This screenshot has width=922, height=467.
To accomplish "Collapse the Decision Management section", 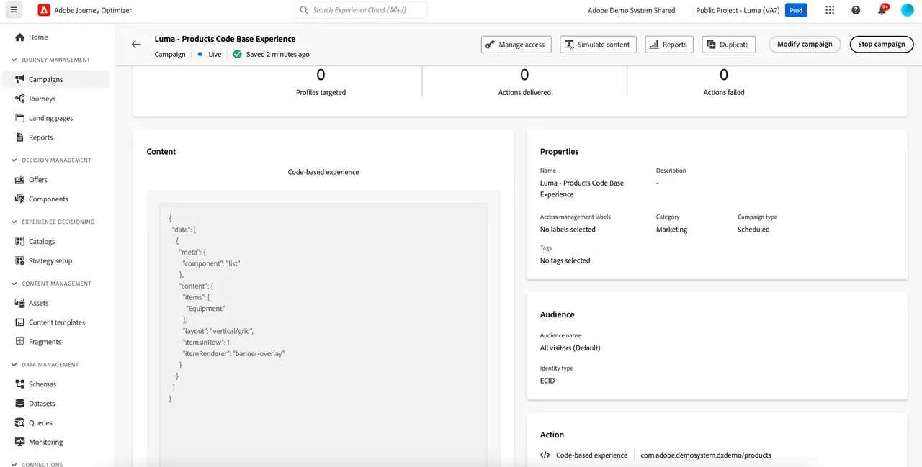I will click(x=14, y=160).
